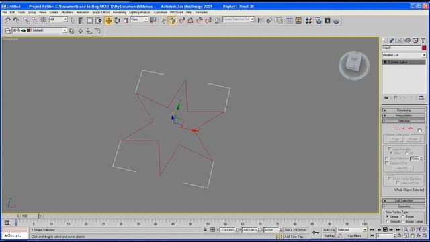Image resolution: width=430 pixels, height=242 pixels.
Task: Toggle the selection lock padlock icon
Action: [x=205, y=230]
